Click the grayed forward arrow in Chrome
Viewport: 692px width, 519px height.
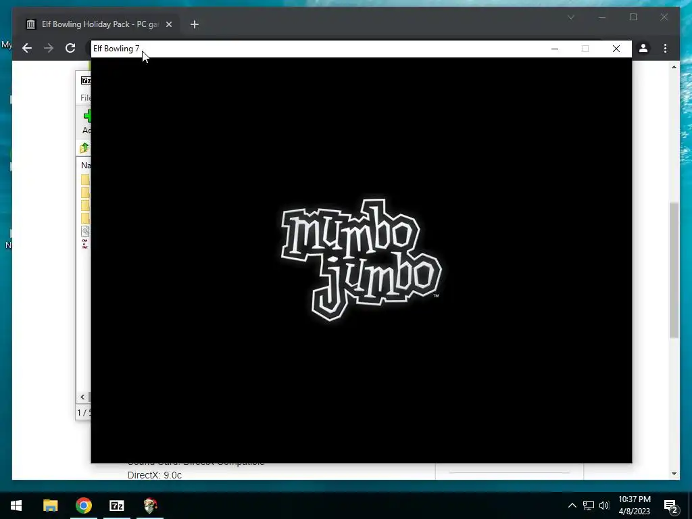[49, 48]
